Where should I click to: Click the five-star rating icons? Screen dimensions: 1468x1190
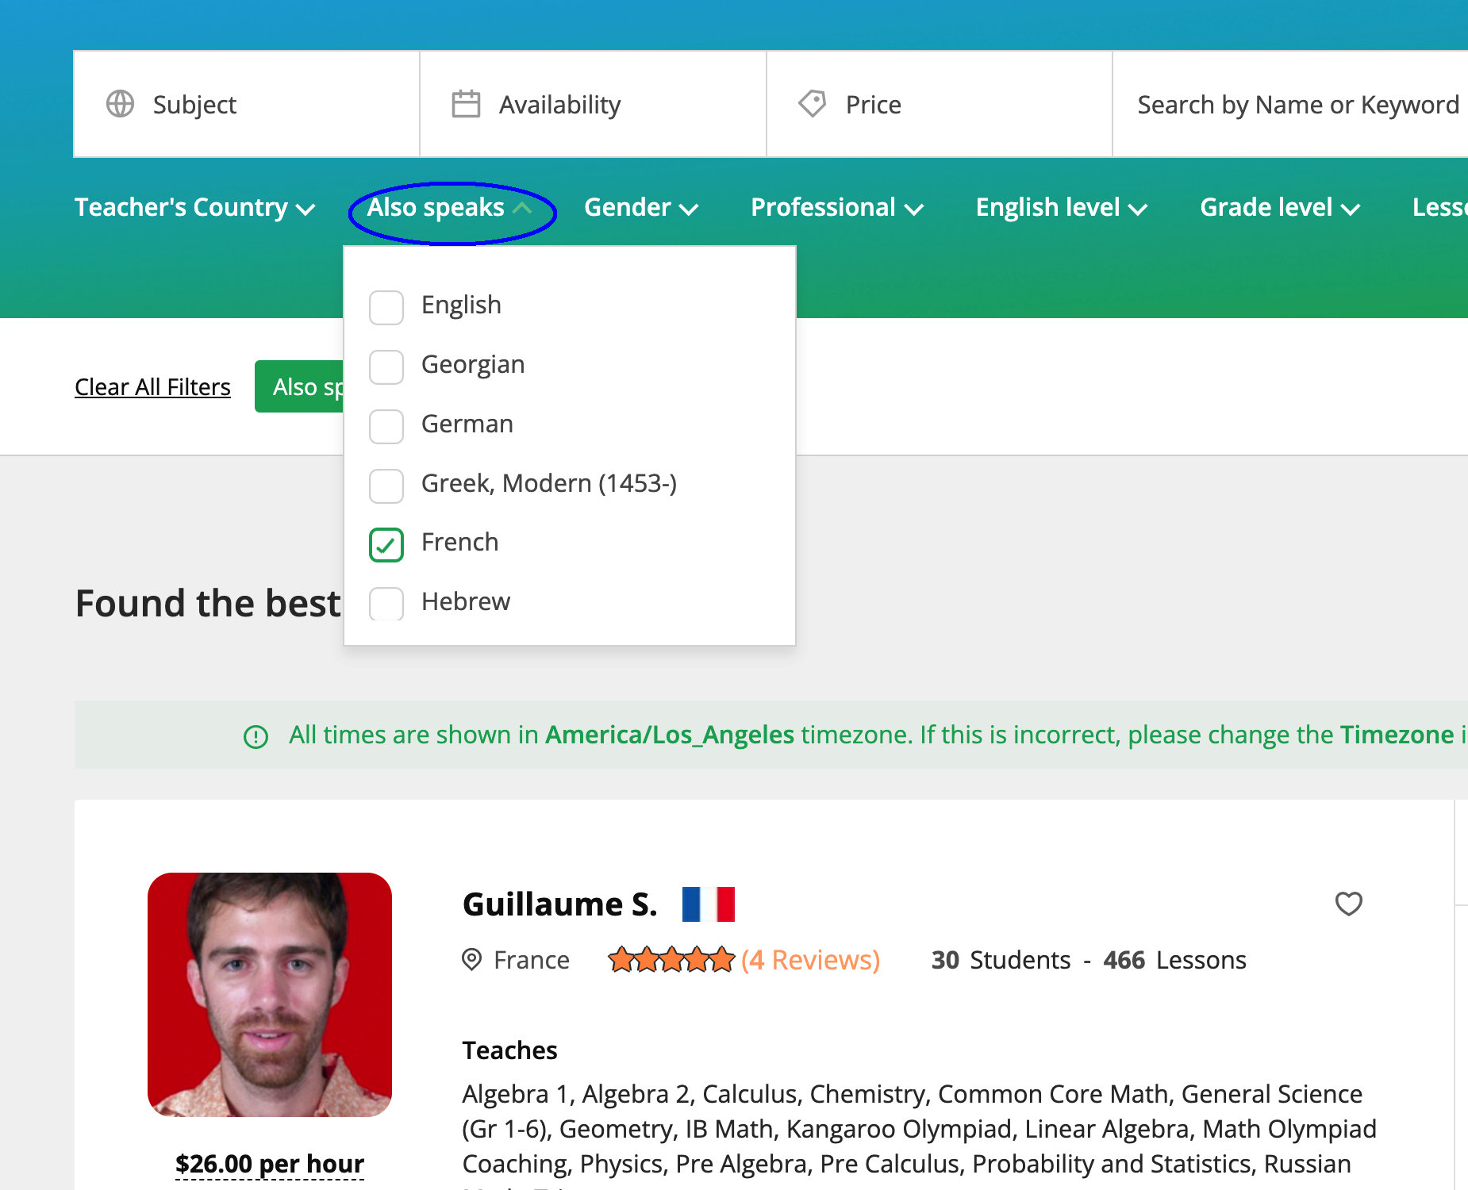[x=671, y=960]
